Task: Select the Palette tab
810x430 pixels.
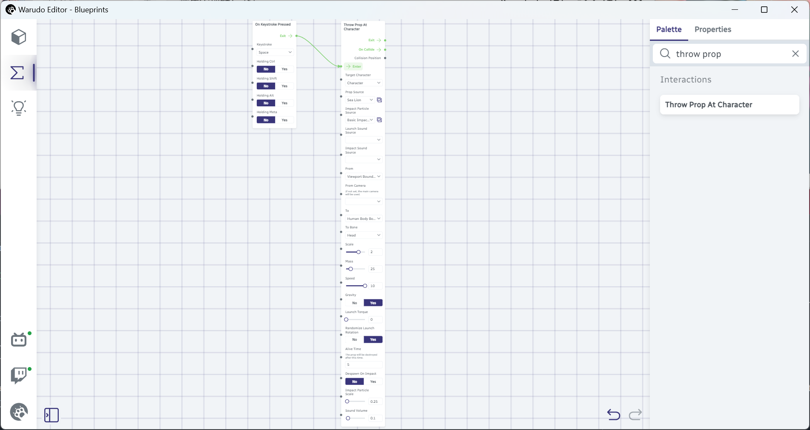Action: click(x=669, y=29)
